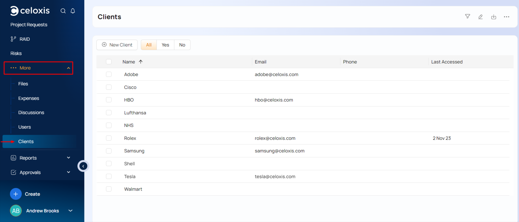Collapse sidebar with the round arrow button
This screenshot has width=519, height=222.
83,166
